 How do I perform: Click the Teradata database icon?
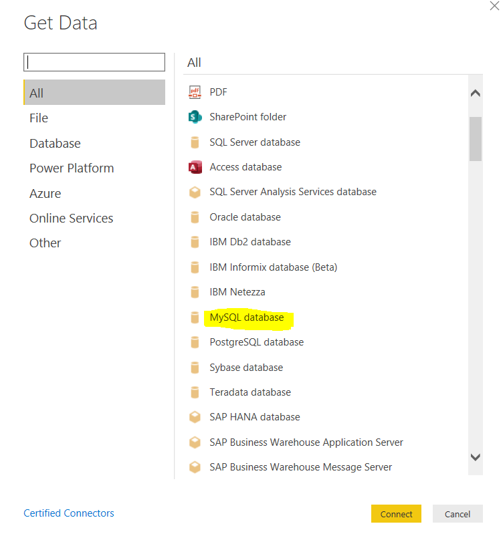point(195,392)
